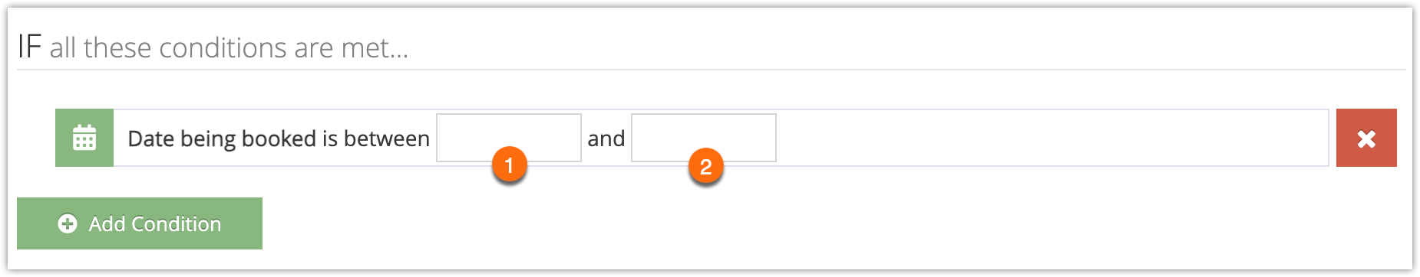Open the date picker for the first date box
This screenshot has width=1420, height=277.
point(509,138)
